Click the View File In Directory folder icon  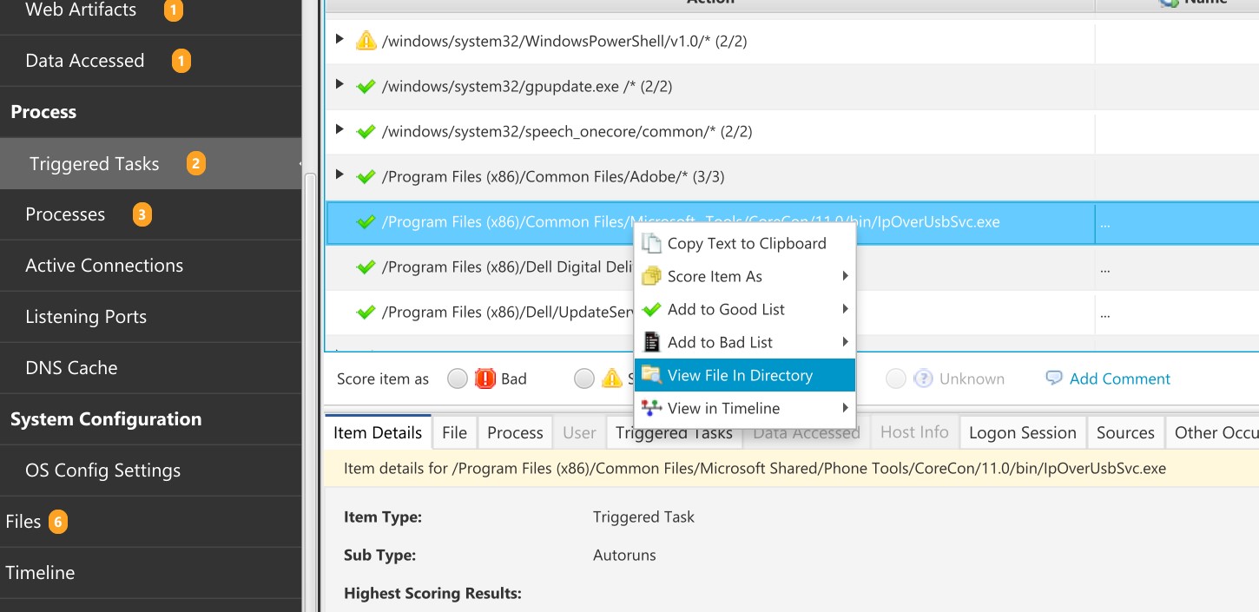coord(652,375)
